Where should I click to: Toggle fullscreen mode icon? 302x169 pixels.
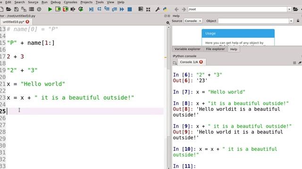click(x=148, y=9)
